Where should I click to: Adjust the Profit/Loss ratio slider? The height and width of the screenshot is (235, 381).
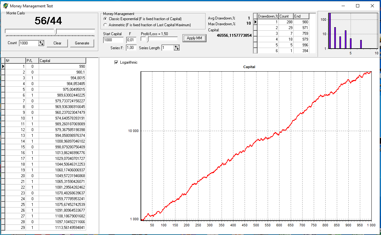pyautogui.click(x=148, y=39)
